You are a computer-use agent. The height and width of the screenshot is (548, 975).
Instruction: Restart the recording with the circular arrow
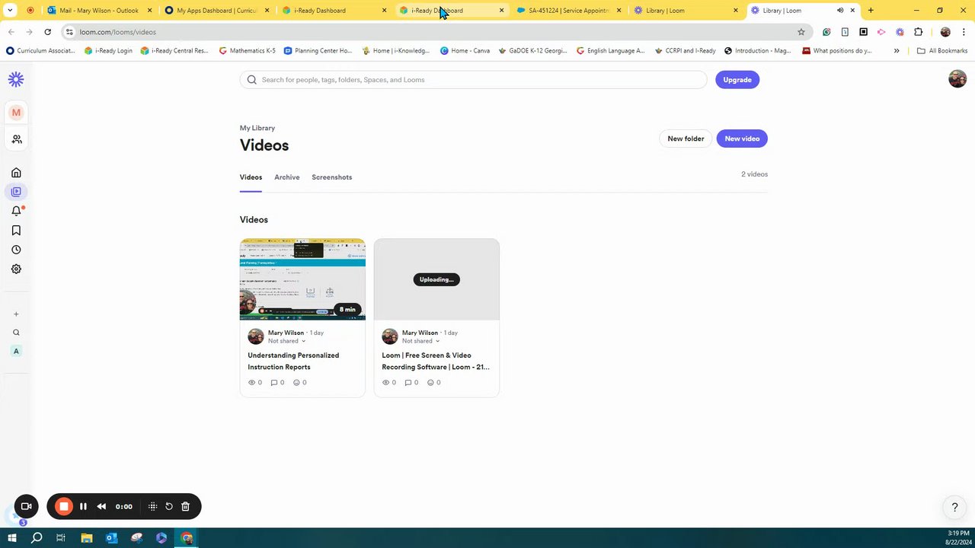169,506
